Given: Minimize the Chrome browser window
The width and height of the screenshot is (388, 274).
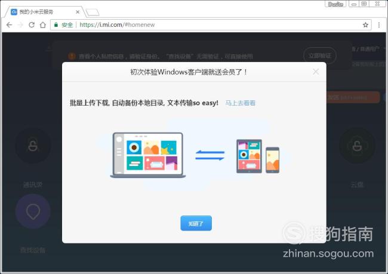Looking at the screenshot, I should click(x=354, y=4).
